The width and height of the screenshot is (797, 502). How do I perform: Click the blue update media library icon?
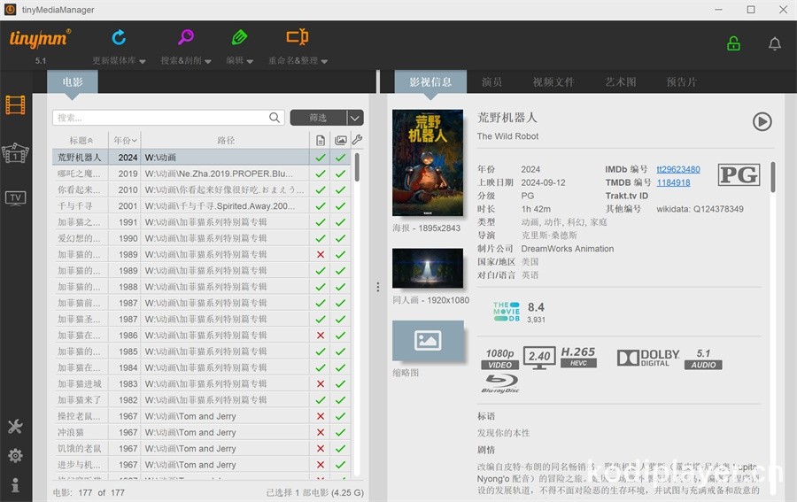point(119,38)
